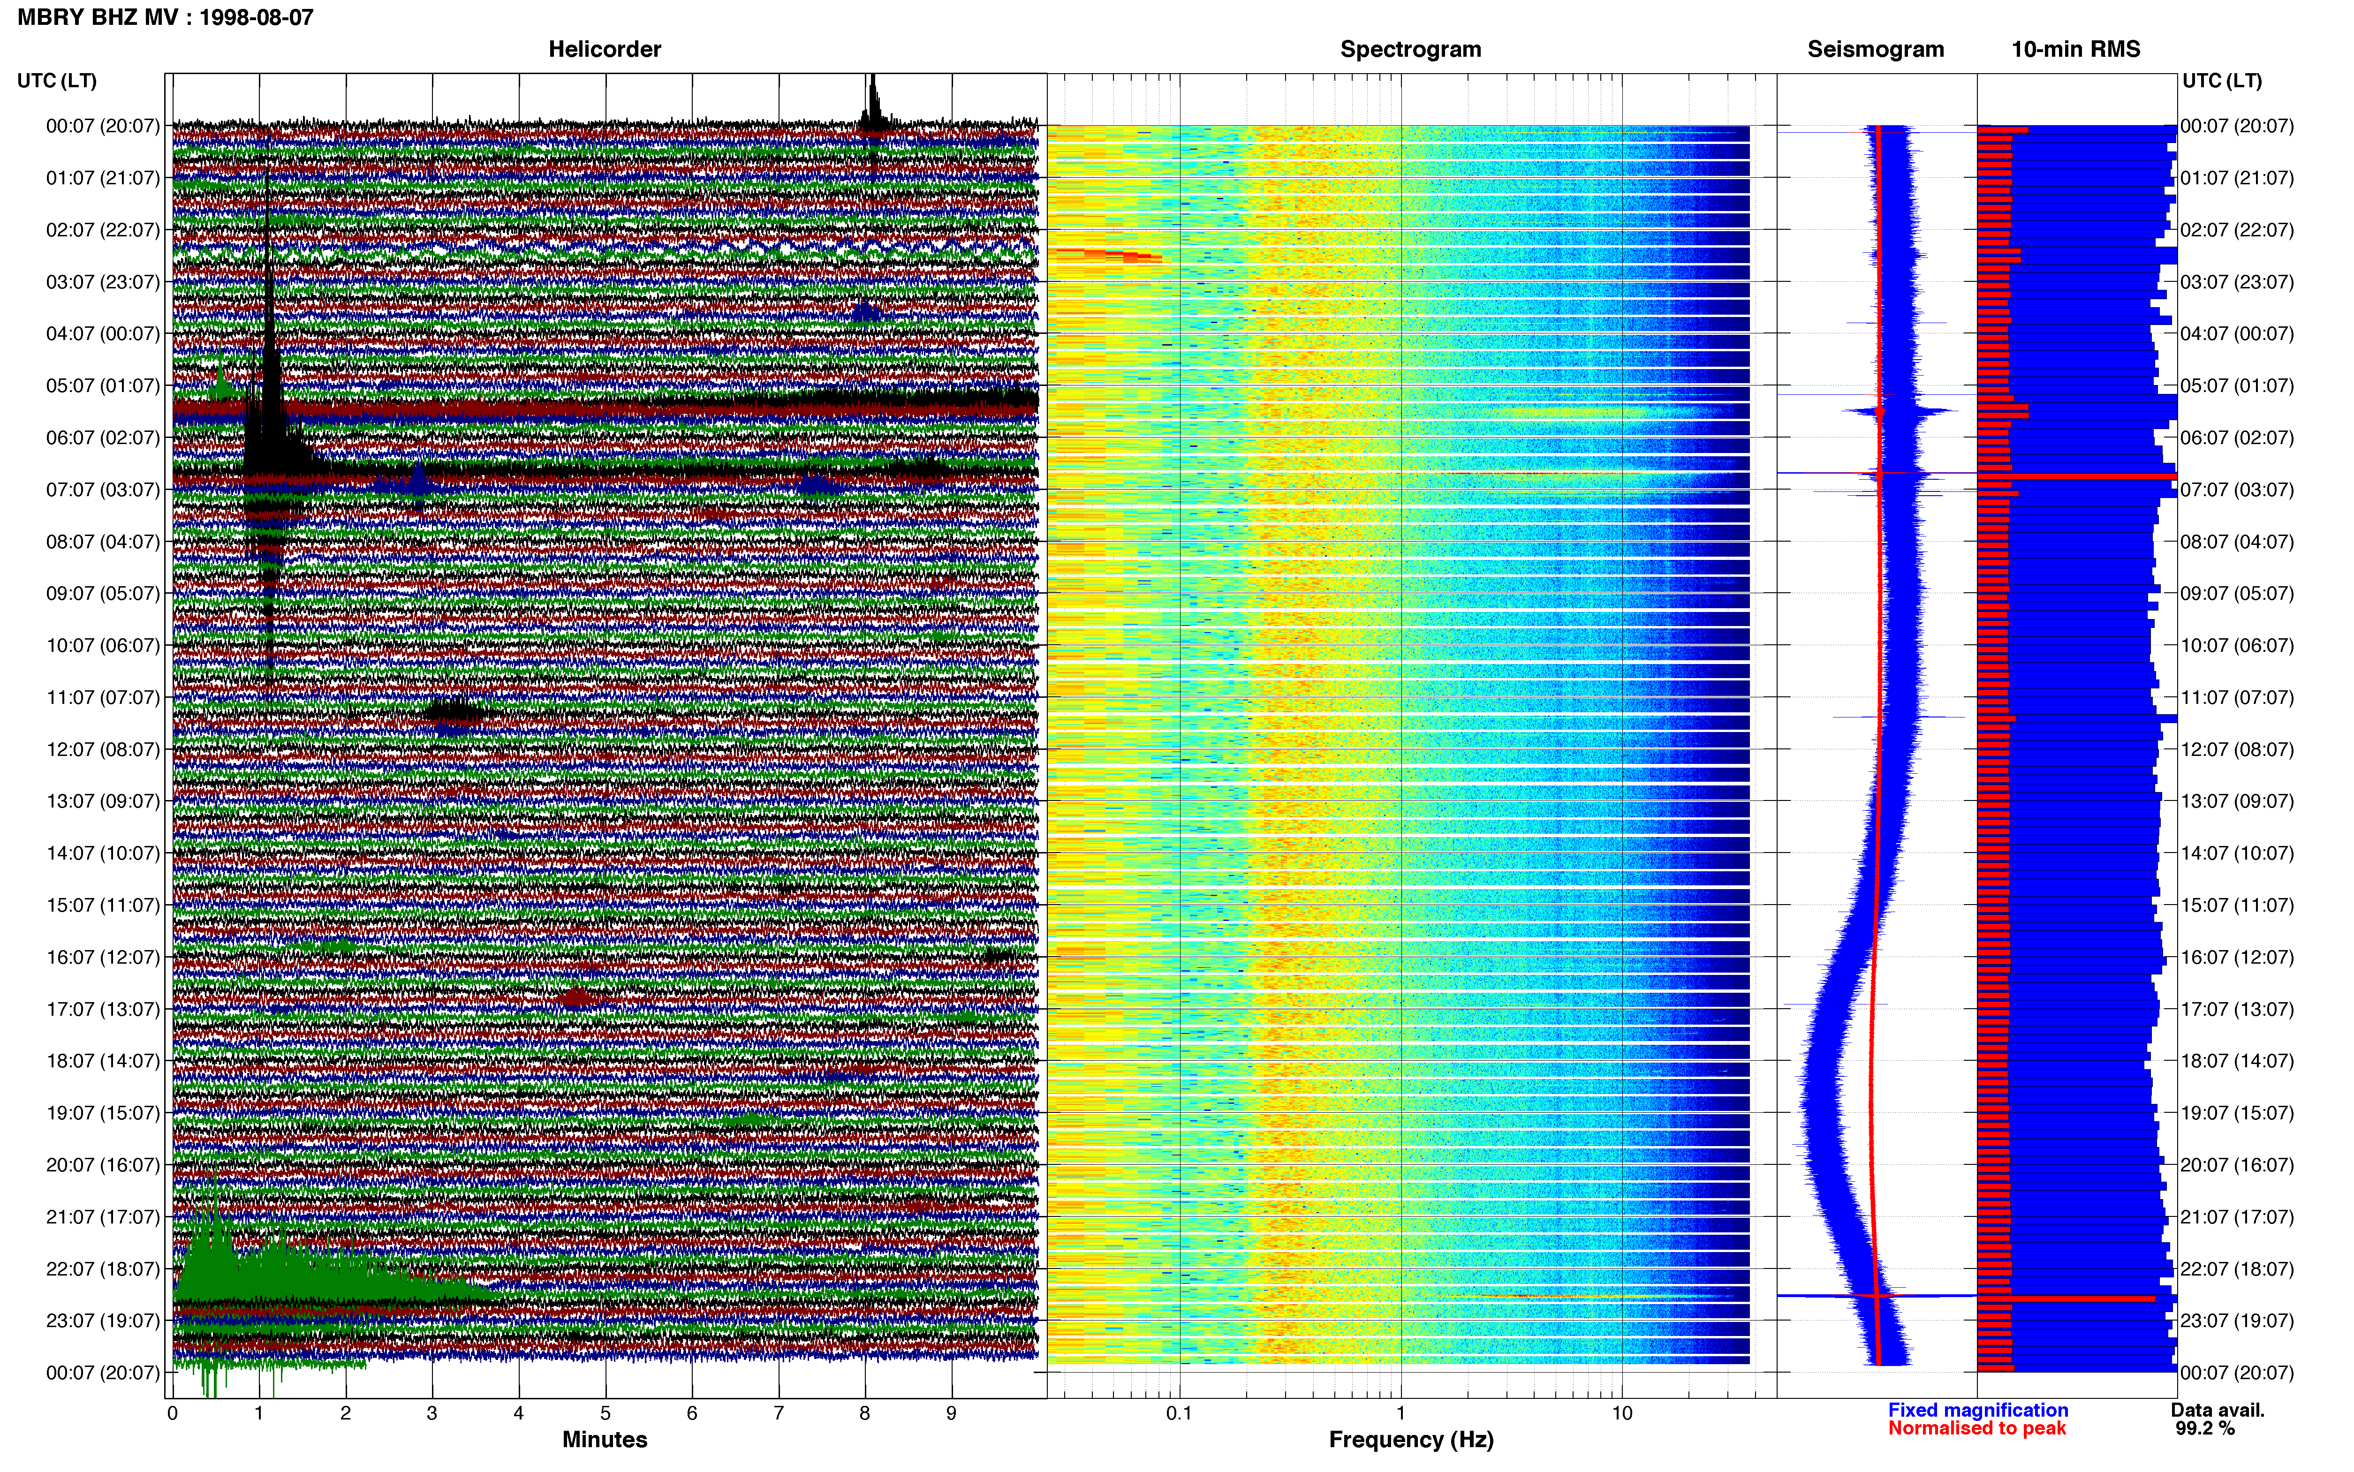
Task: Click the left 01:07 (21:07) time label
Action: [102, 177]
